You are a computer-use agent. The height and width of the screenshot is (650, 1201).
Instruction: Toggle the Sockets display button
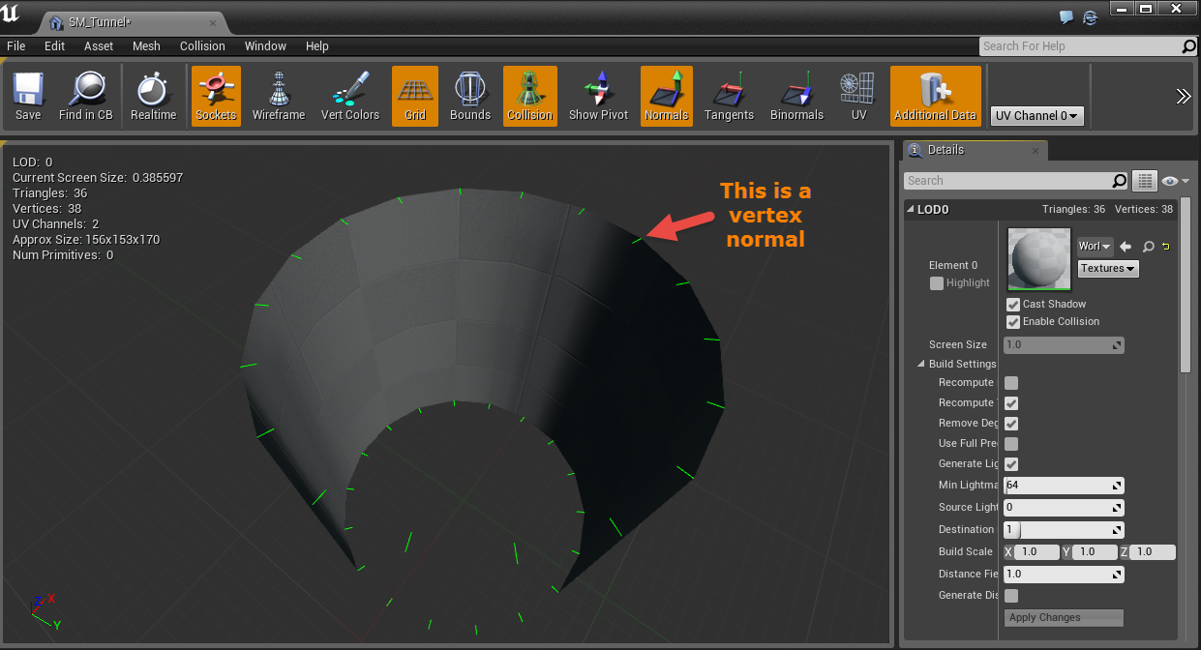pyautogui.click(x=216, y=97)
